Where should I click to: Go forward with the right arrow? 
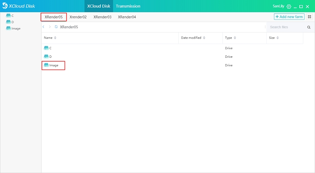pos(50,27)
